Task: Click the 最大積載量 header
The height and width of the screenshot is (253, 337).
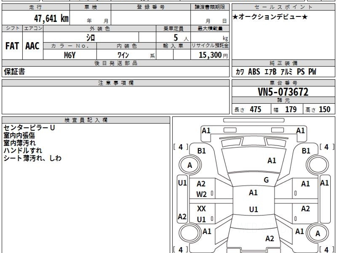Action: (x=210, y=28)
